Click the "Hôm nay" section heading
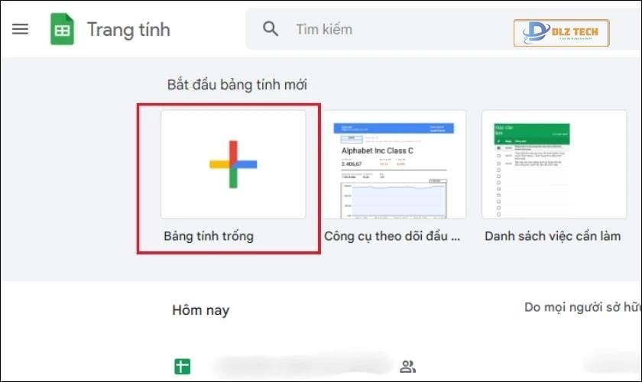Viewport: 642px width, 382px height. tap(200, 310)
